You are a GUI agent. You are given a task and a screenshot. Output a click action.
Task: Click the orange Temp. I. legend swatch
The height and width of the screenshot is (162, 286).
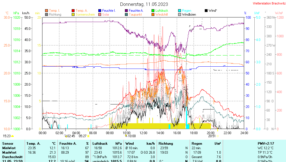coord(46,11)
